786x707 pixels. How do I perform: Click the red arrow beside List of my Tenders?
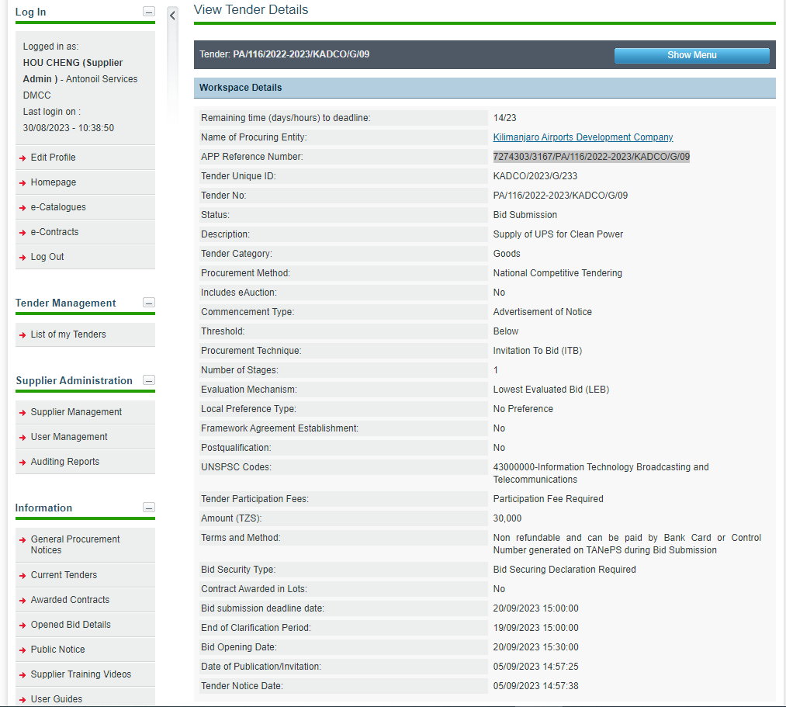23,335
